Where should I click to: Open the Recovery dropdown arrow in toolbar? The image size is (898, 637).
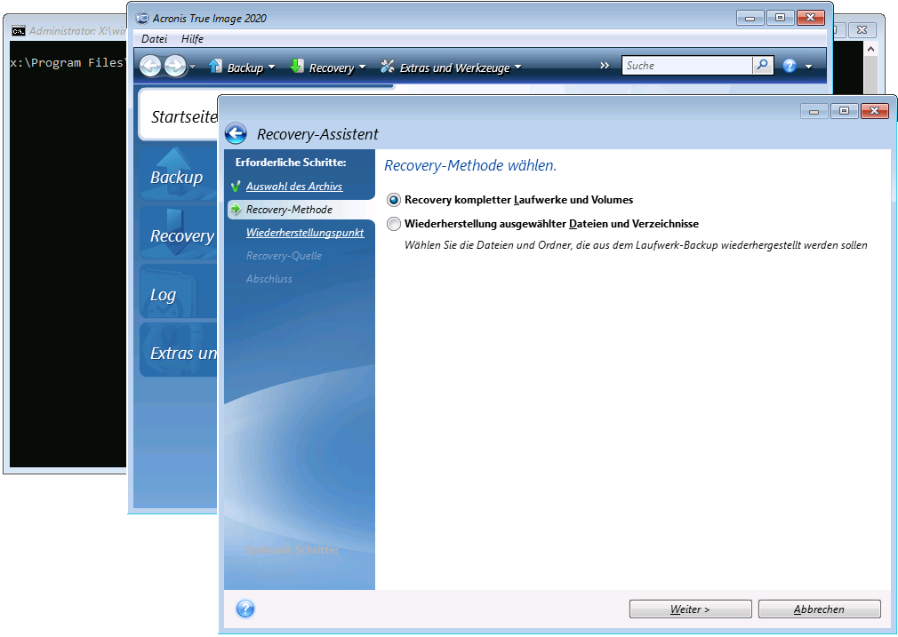362,68
